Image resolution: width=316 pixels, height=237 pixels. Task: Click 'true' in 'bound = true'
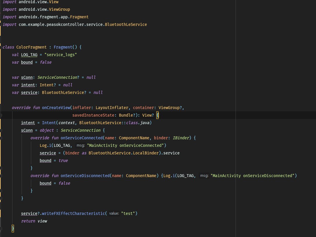(63, 161)
